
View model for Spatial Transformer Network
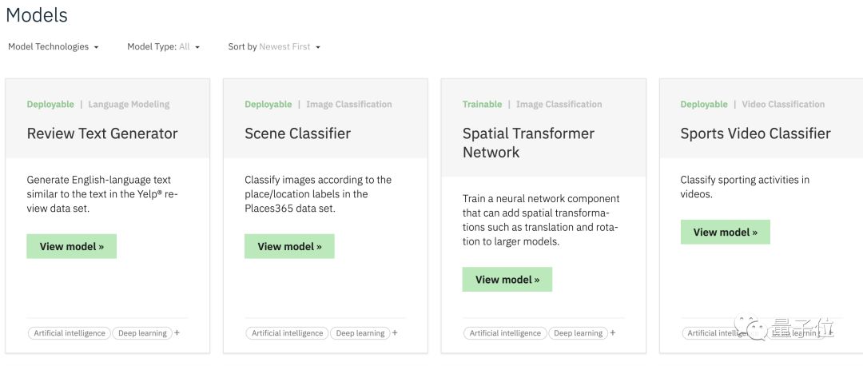point(507,280)
